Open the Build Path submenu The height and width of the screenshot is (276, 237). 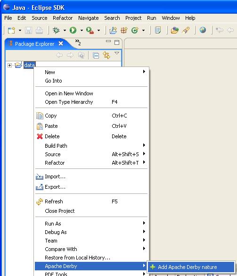tap(91, 146)
